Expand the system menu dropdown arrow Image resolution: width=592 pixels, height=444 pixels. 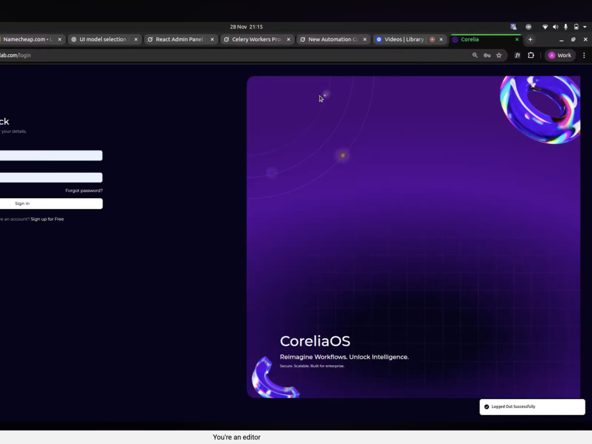(585, 27)
